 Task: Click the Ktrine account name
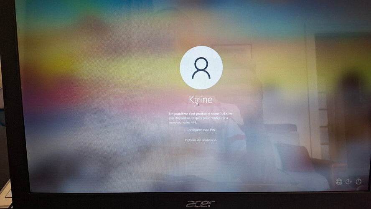[x=201, y=99]
